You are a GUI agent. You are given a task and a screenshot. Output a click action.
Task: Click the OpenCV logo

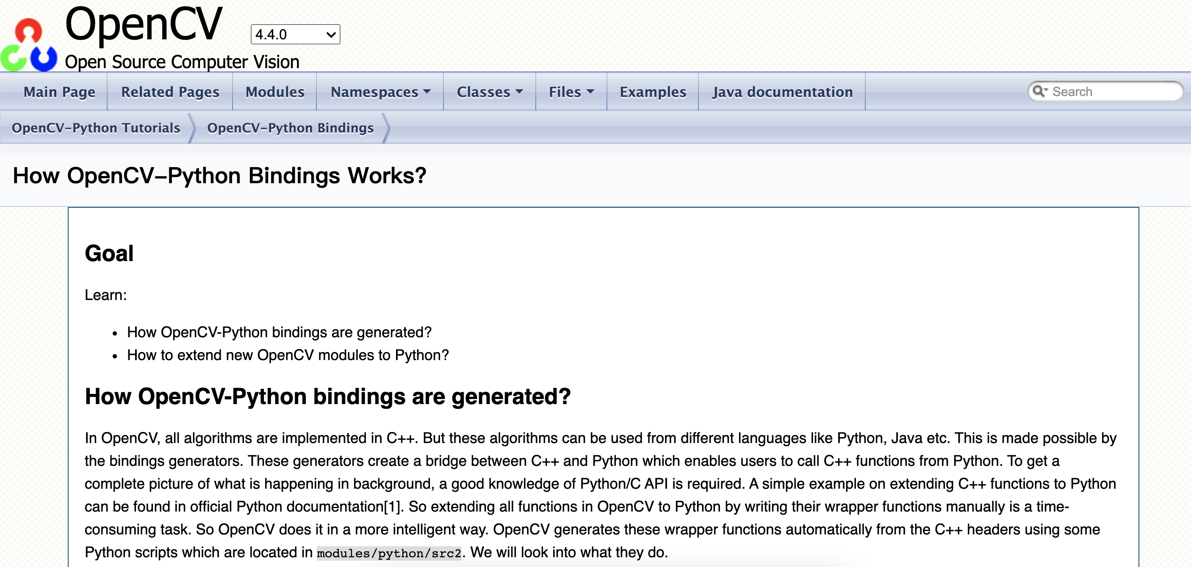[x=28, y=37]
